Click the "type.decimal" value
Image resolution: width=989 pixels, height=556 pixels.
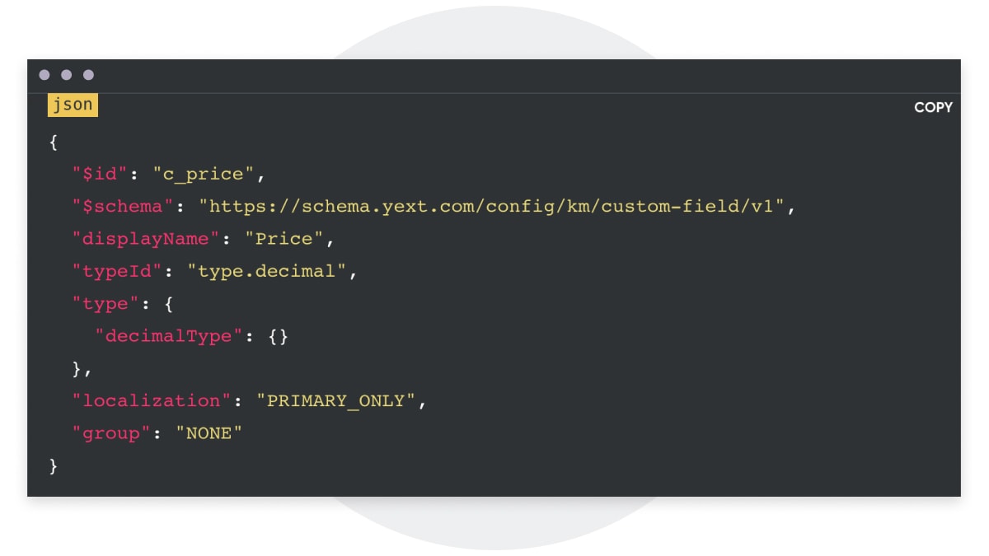pos(267,271)
